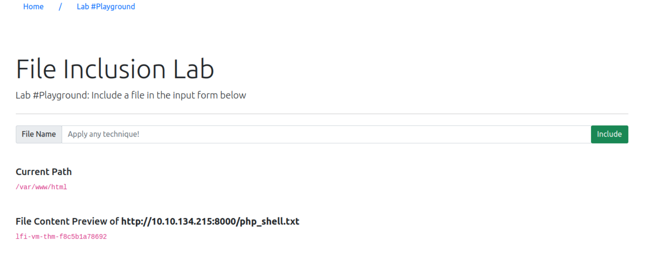The width and height of the screenshot is (646, 263).
Task: Click the Current Path heading
Action: [43, 172]
